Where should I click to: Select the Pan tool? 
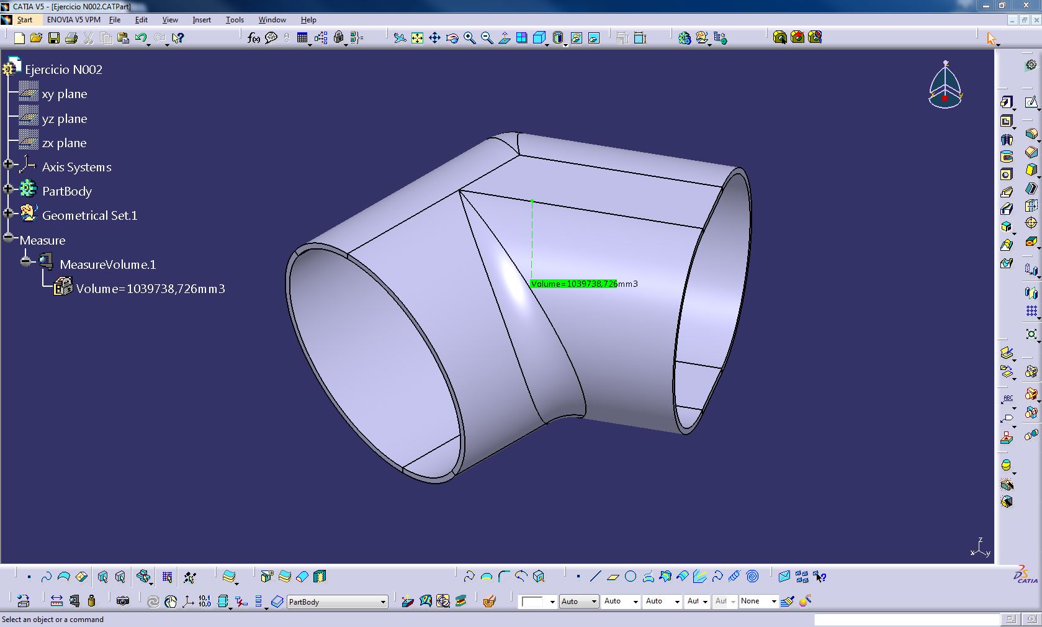click(x=434, y=38)
